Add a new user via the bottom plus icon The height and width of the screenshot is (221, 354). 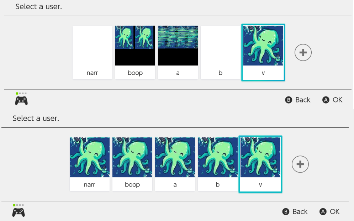[300, 164]
